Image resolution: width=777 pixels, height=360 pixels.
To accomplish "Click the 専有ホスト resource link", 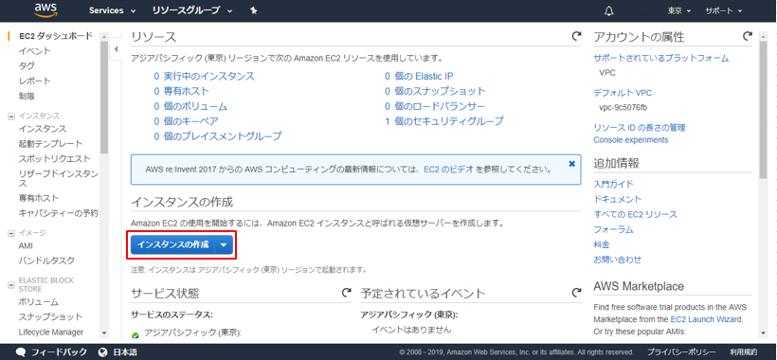I will click(x=187, y=91).
